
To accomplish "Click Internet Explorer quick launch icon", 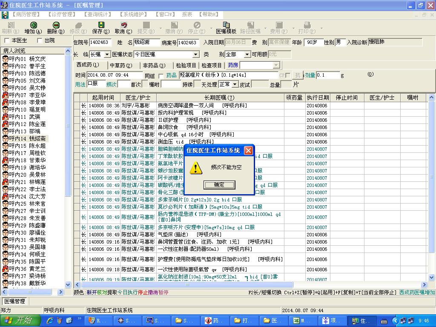I will pyautogui.click(x=50, y=321).
